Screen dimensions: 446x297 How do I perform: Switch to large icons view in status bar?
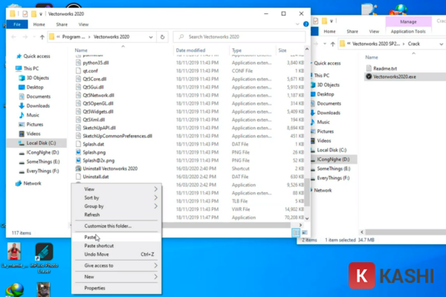tap(304, 232)
